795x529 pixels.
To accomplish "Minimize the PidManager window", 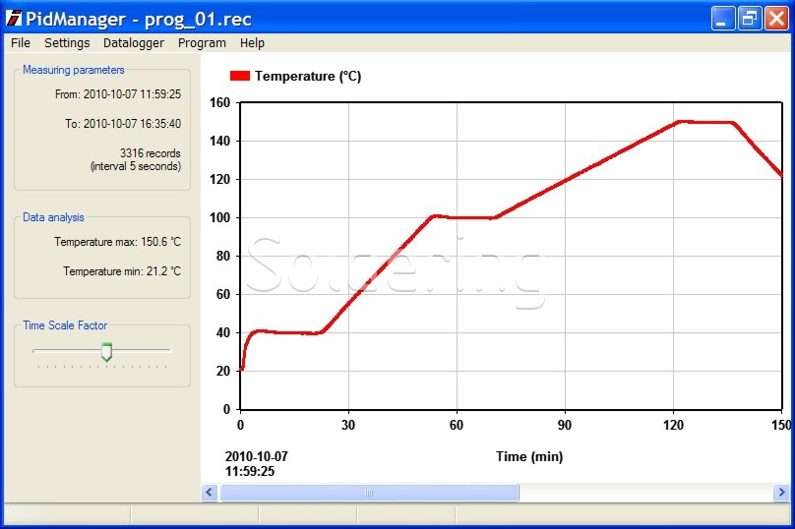I will (x=724, y=18).
